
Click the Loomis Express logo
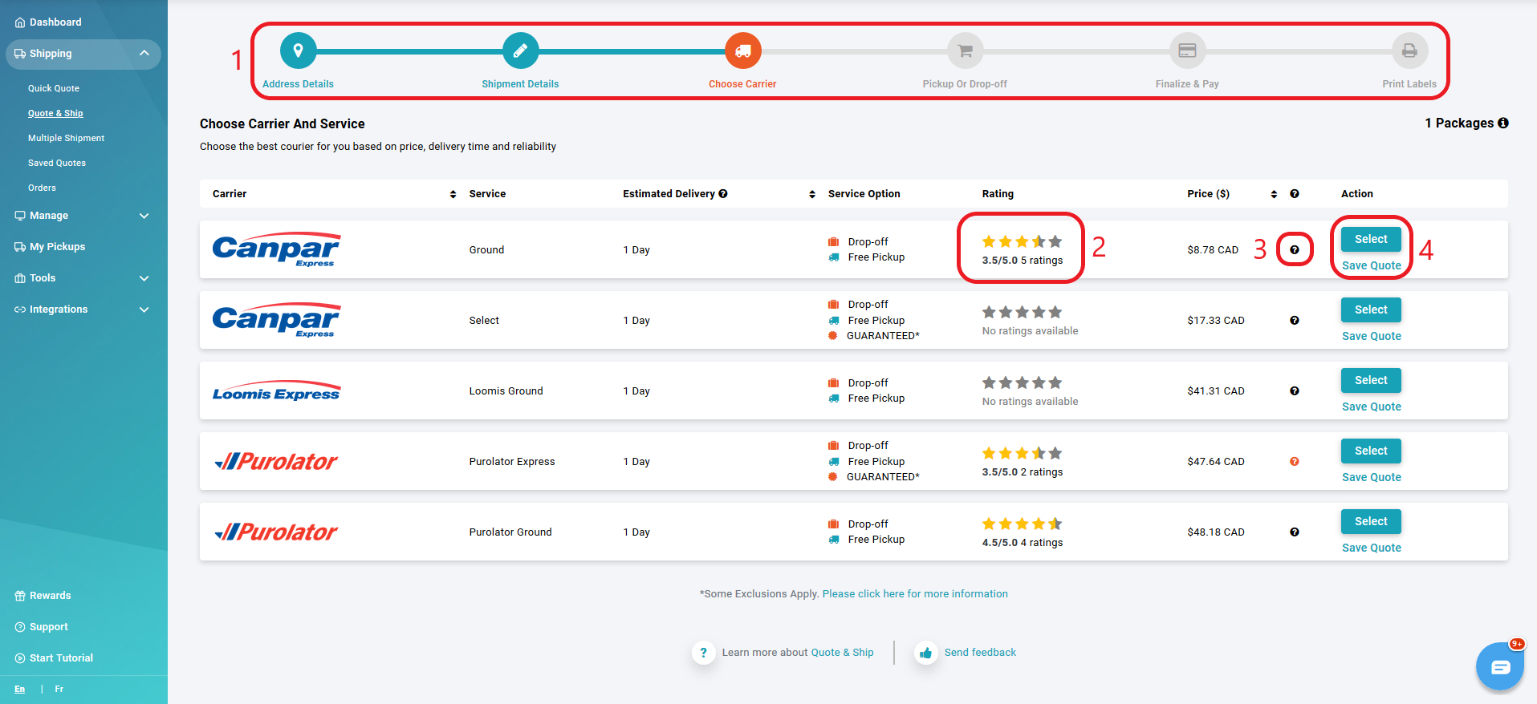coord(276,390)
